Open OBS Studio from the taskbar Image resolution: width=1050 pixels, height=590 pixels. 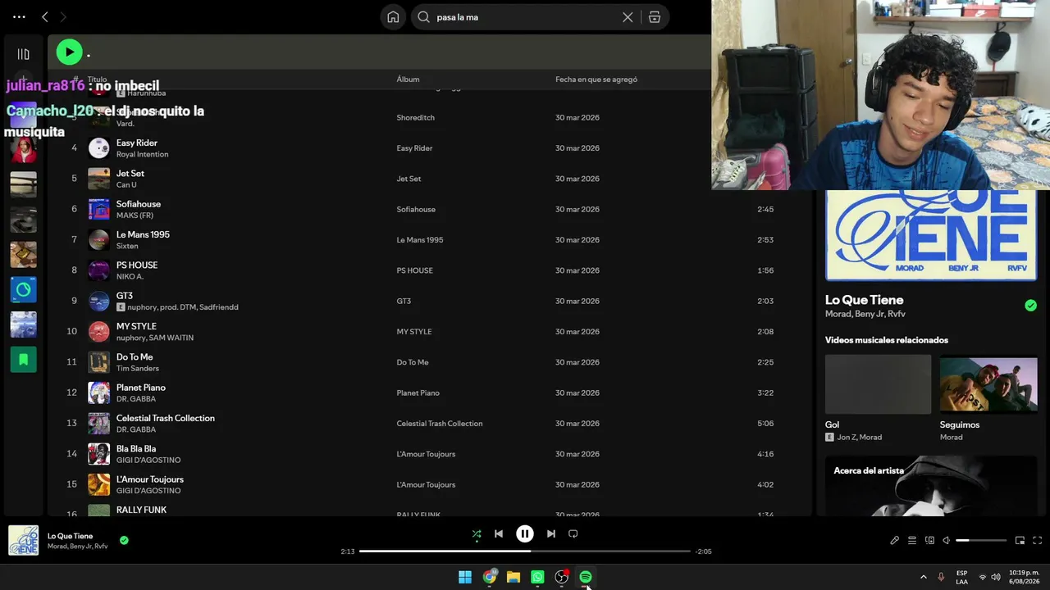point(562,577)
